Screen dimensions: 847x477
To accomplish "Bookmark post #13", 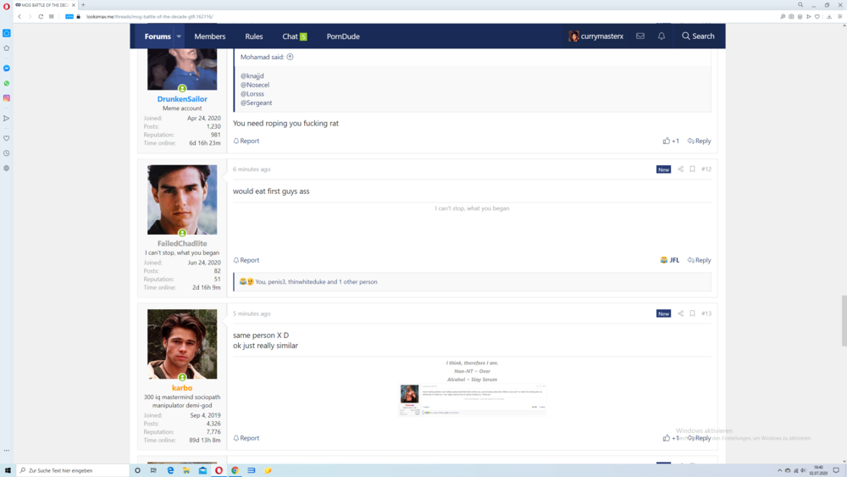I will coord(692,313).
